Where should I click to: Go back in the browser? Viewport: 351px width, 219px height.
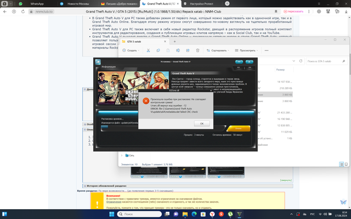5,11
